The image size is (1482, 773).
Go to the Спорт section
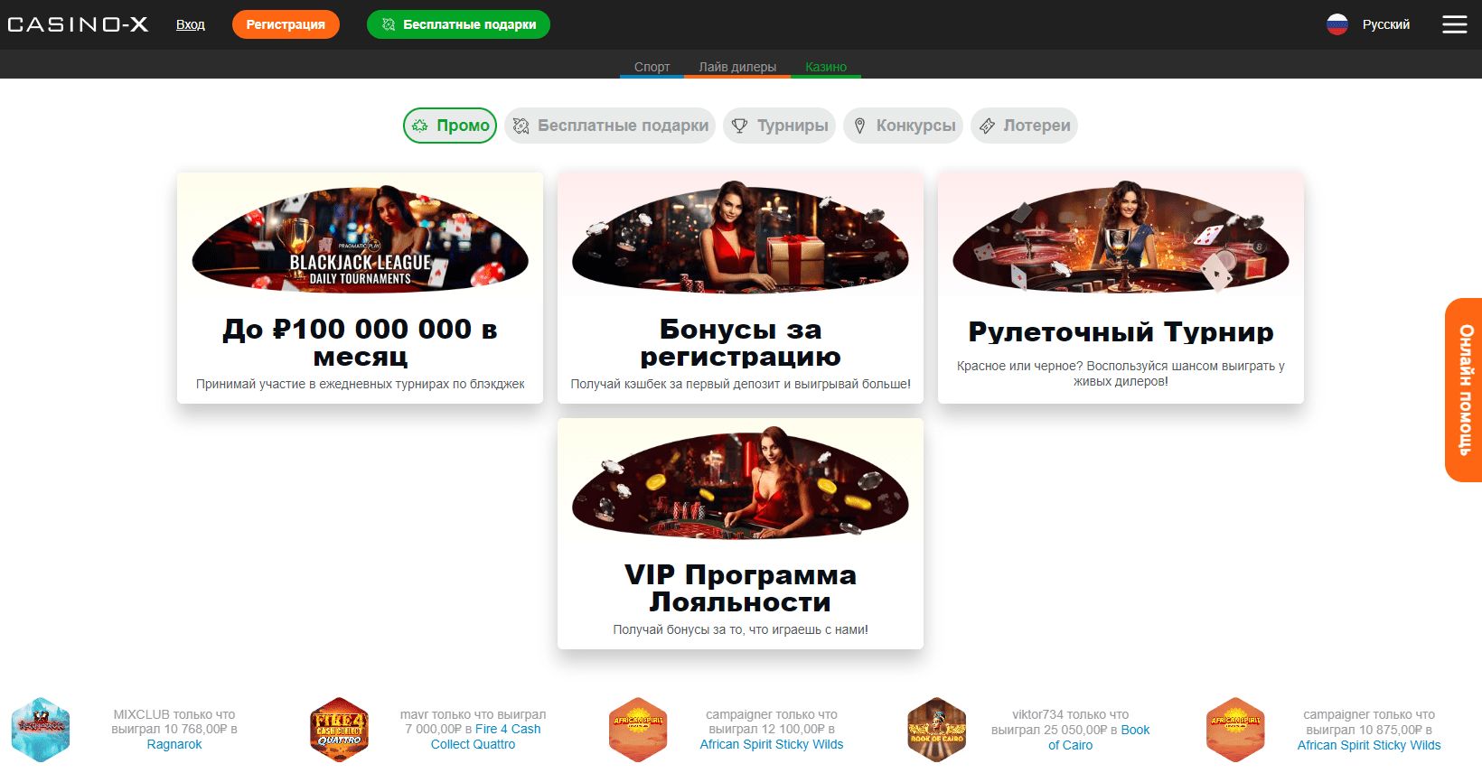click(x=652, y=67)
